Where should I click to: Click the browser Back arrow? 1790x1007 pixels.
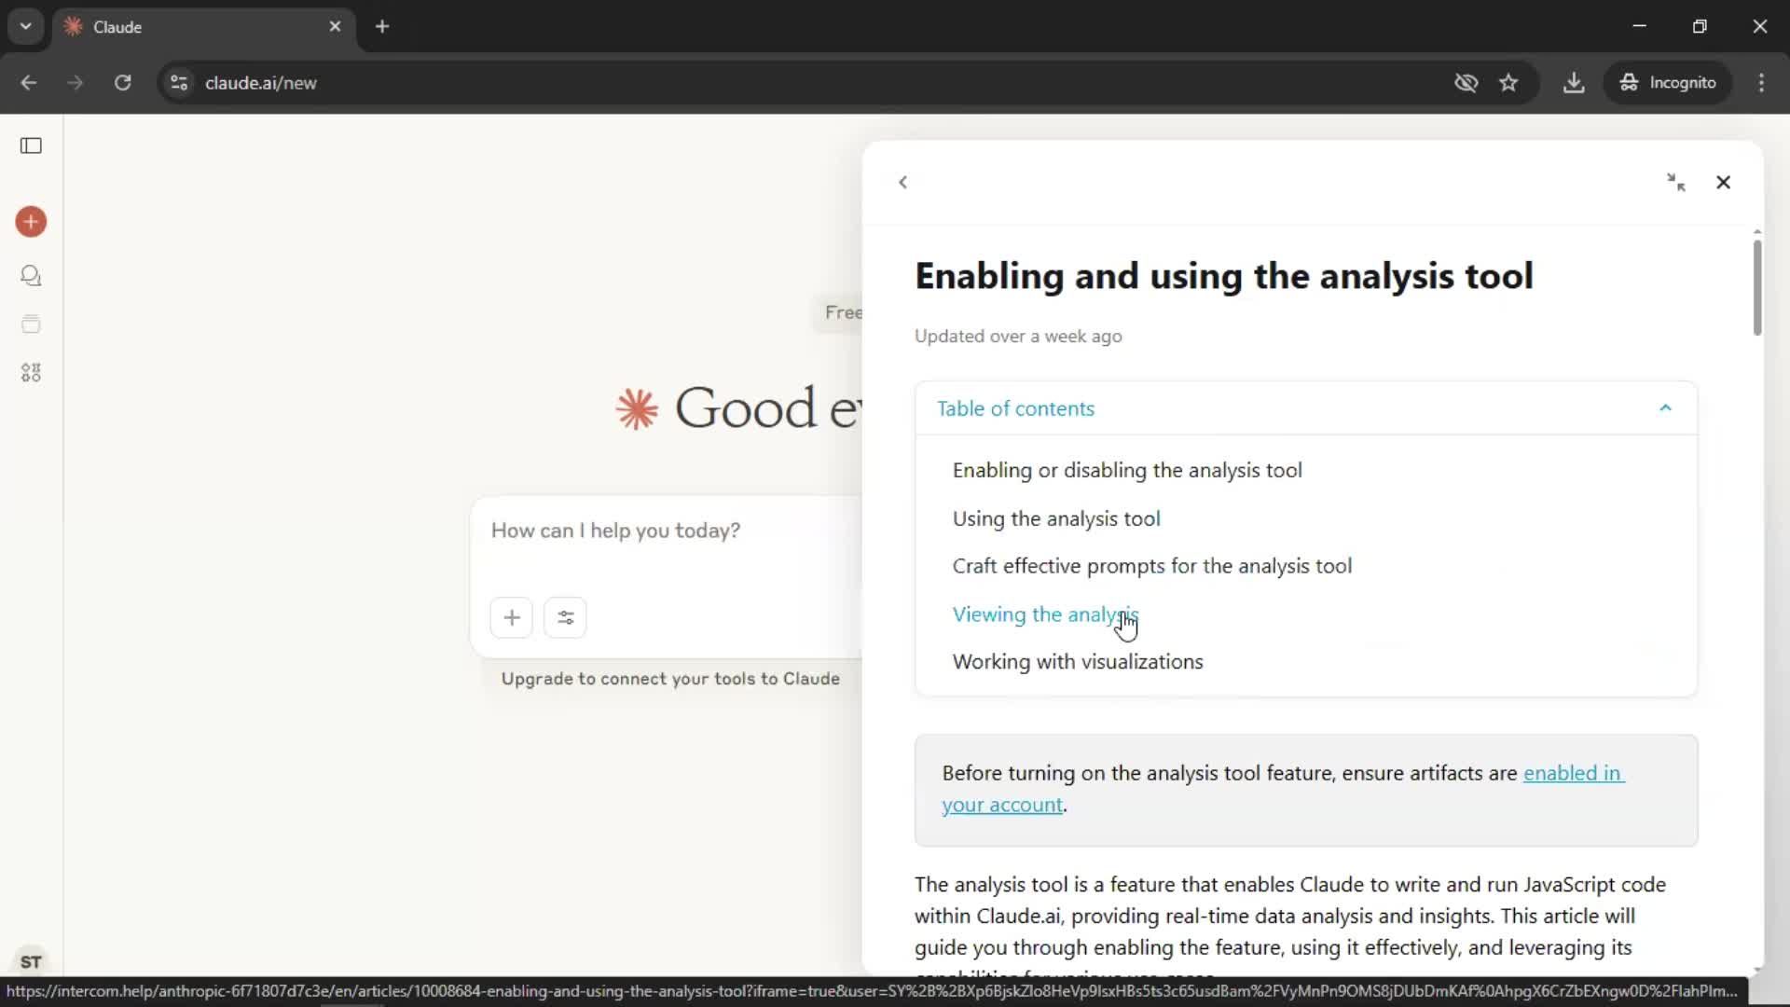click(29, 82)
